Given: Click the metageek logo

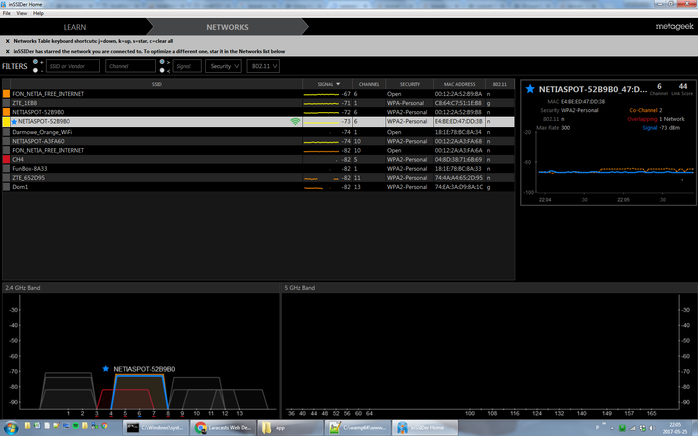Looking at the screenshot, I should [x=674, y=27].
